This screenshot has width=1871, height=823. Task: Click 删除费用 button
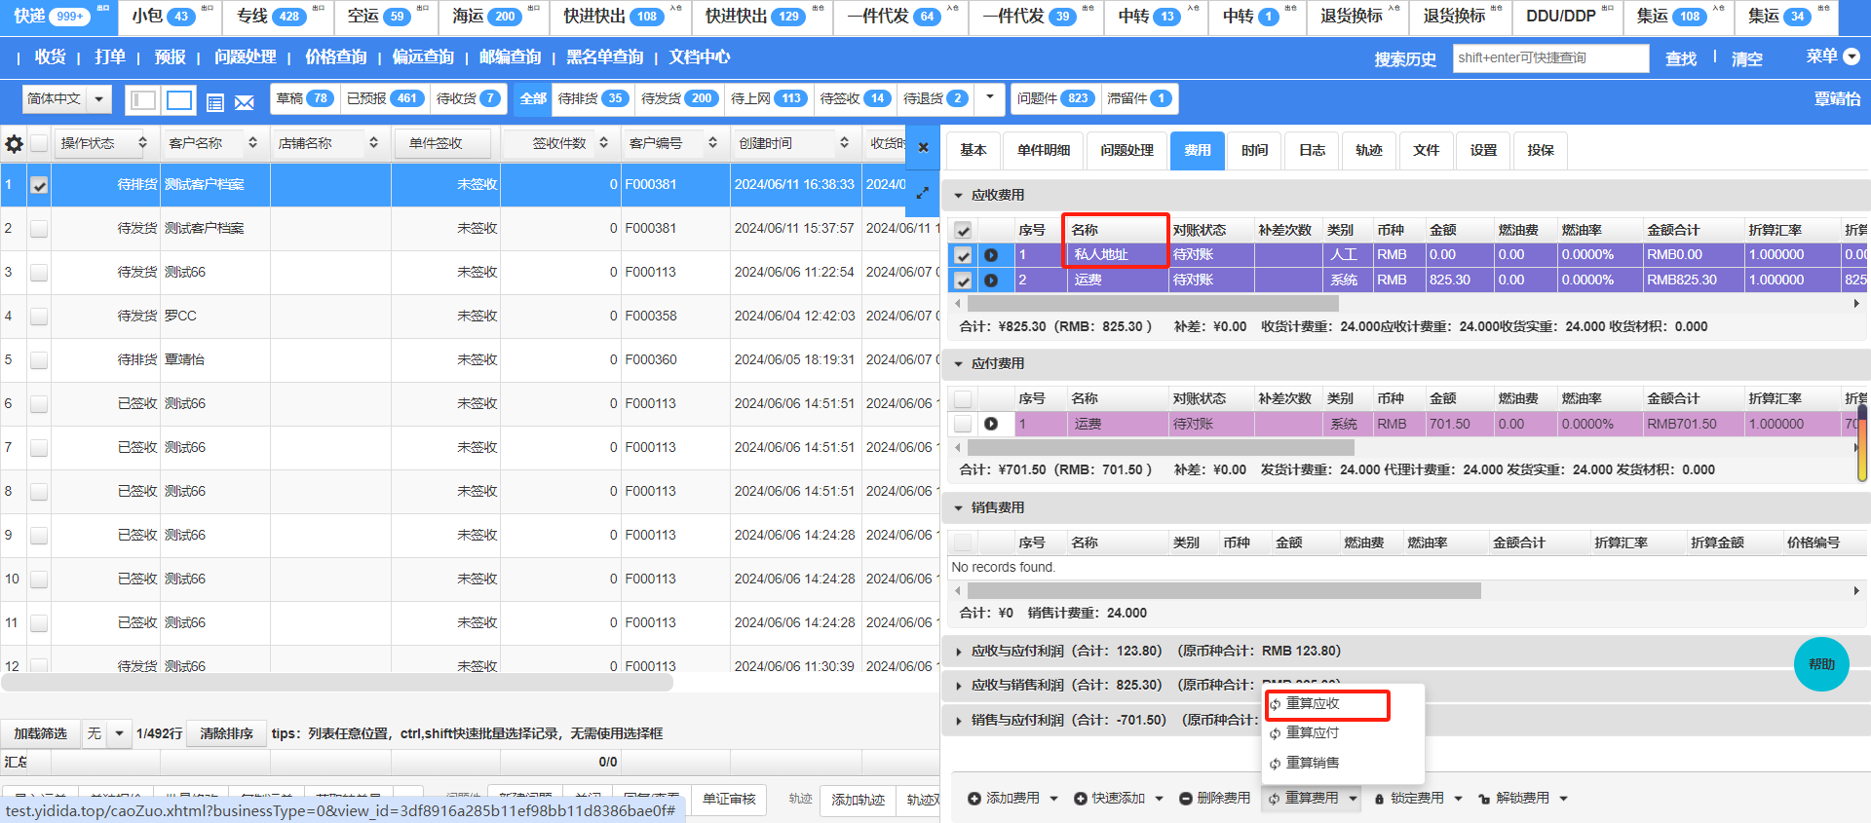point(1214,798)
